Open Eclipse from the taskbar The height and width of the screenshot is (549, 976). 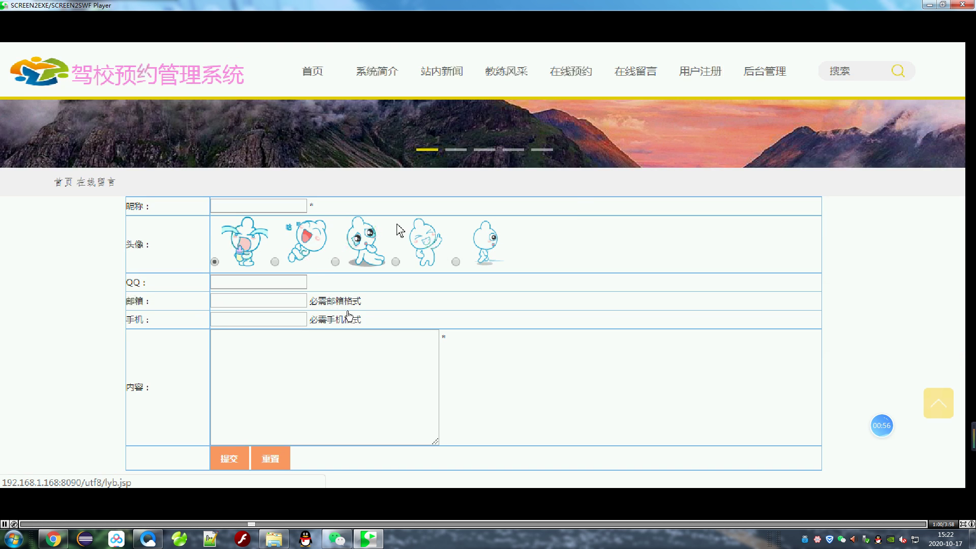pyautogui.click(x=85, y=539)
